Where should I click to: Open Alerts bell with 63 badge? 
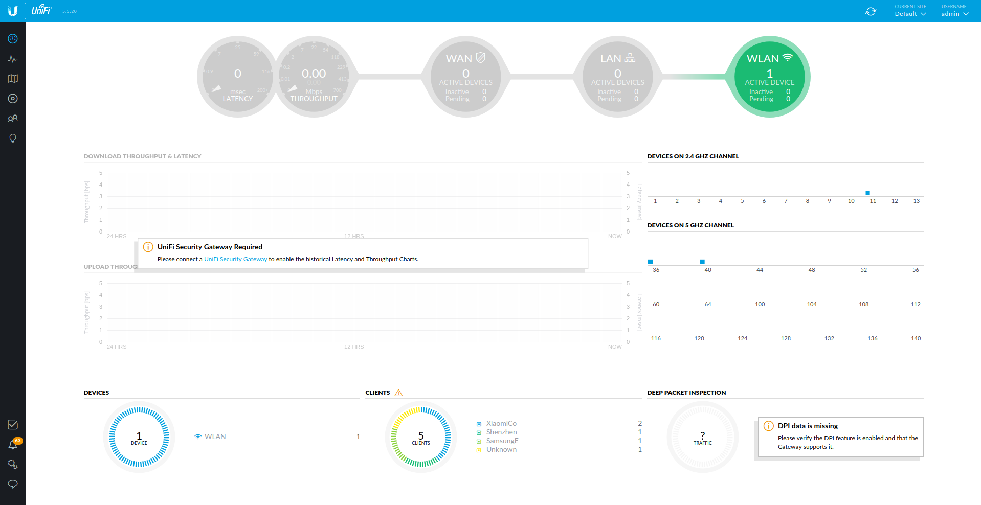[13, 445]
